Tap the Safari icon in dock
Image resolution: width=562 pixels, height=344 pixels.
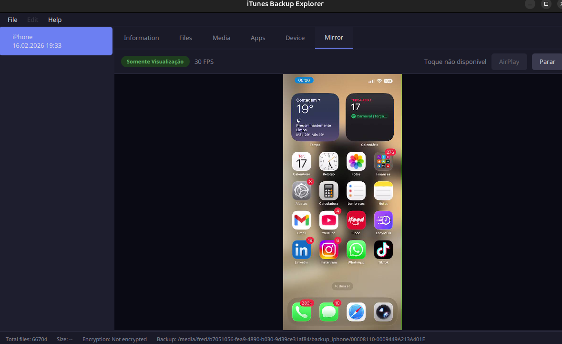pos(356,312)
